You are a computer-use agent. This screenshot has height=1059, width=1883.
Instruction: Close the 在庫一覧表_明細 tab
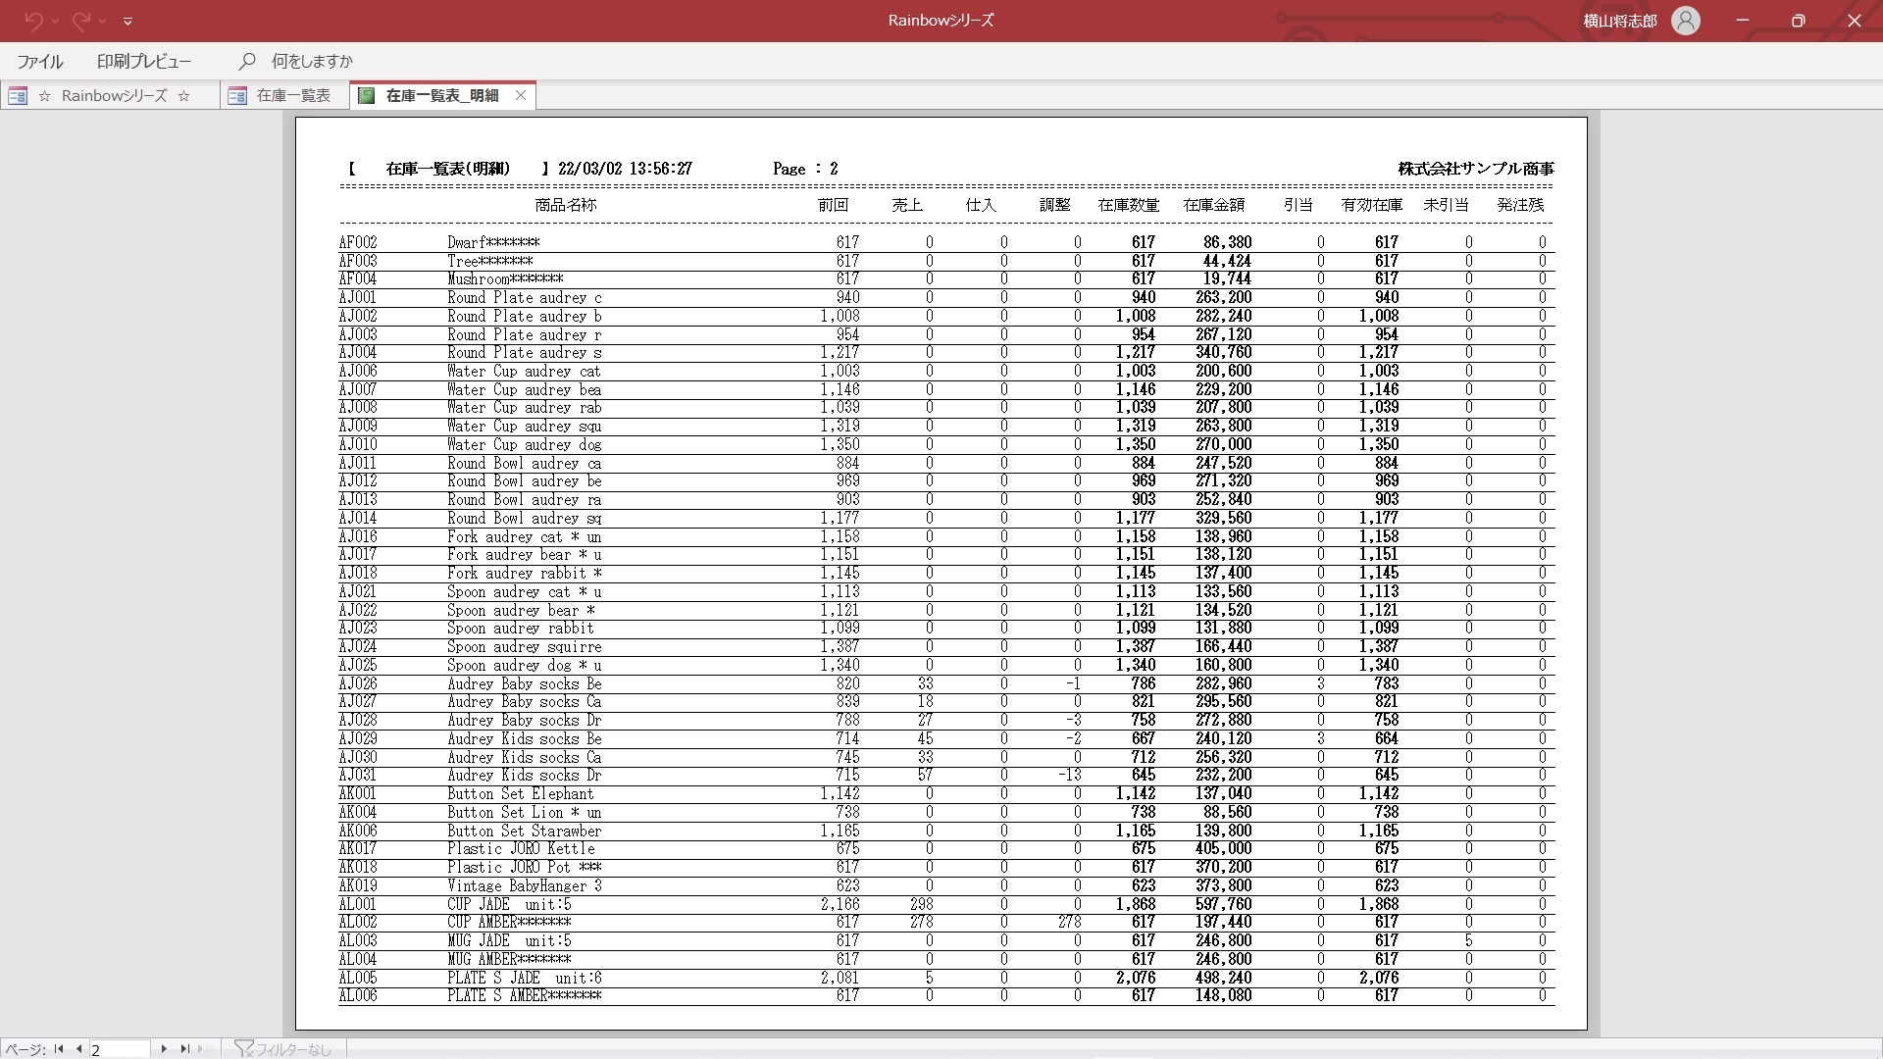click(x=521, y=95)
